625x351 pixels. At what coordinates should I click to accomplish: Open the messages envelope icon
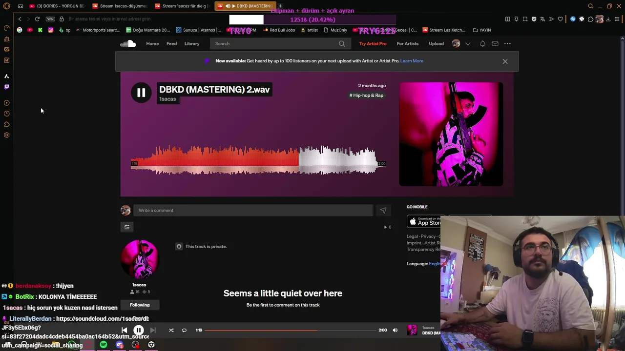495,43
